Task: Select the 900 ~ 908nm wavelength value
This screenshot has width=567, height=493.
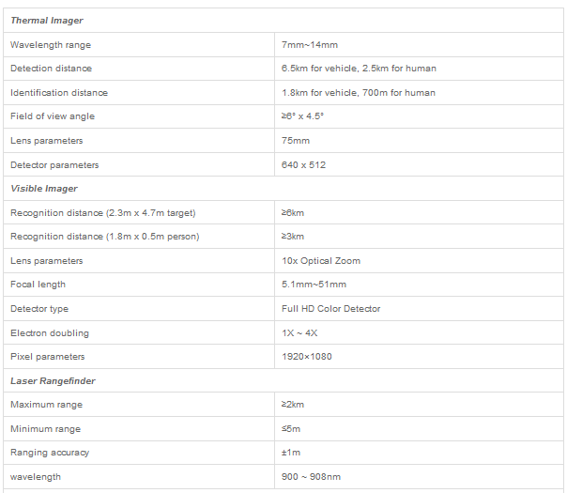Action: [312, 477]
